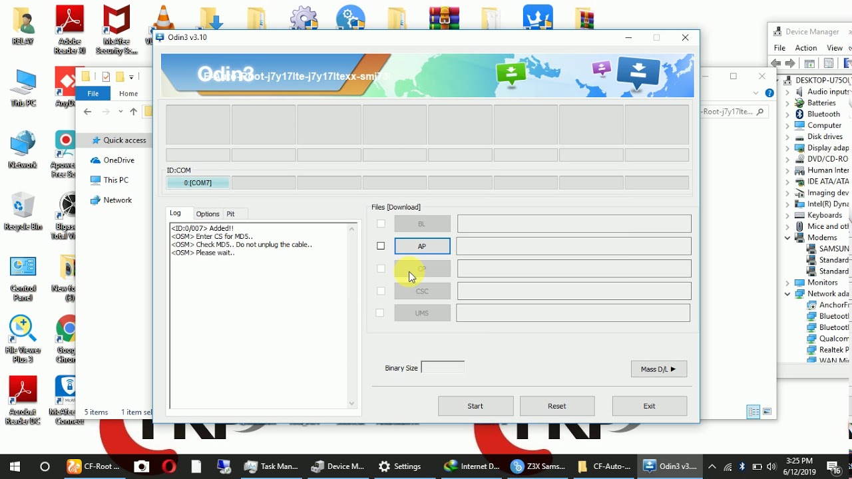Switch to the Log tab in Odin3
Viewport: 852px width, 479px height.
pyautogui.click(x=175, y=213)
